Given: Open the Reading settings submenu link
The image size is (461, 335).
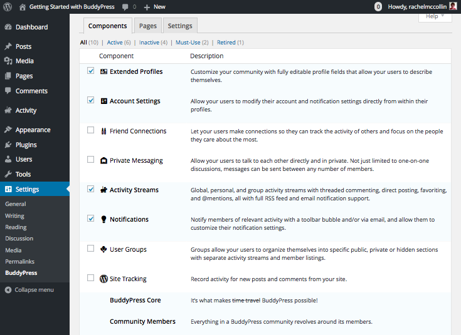Looking at the screenshot, I should click(16, 227).
